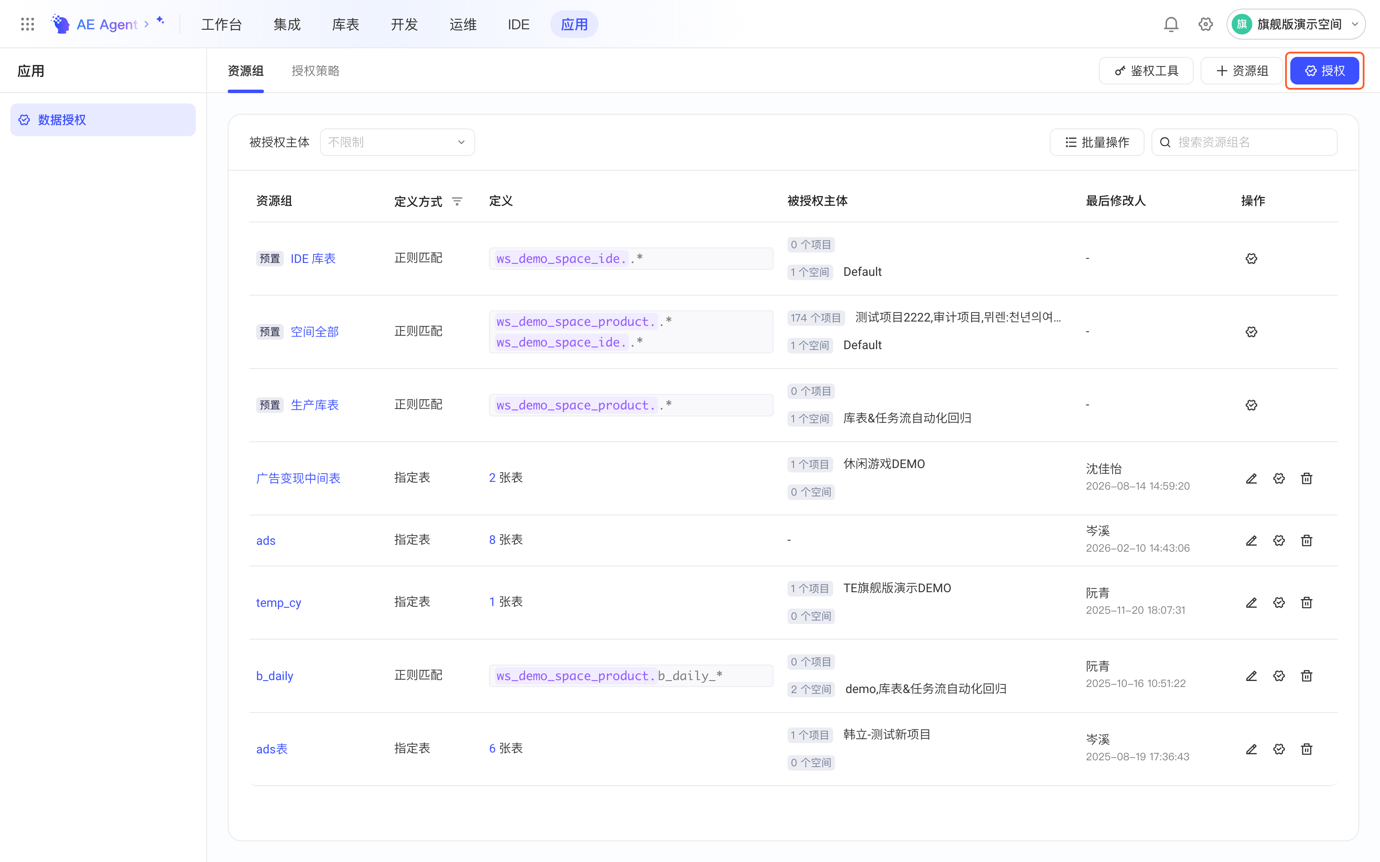Delete the 广告变现中间表 resource group
Viewport: 1380px width, 862px height.
coord(1306,478)
